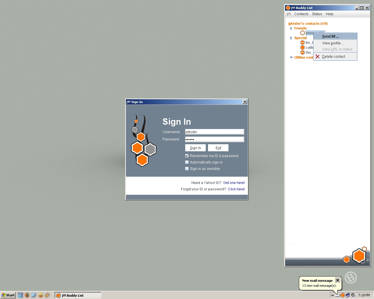Click yopa contact's hexagon status icon
374x299 pixels.
(x=302, y=33)
